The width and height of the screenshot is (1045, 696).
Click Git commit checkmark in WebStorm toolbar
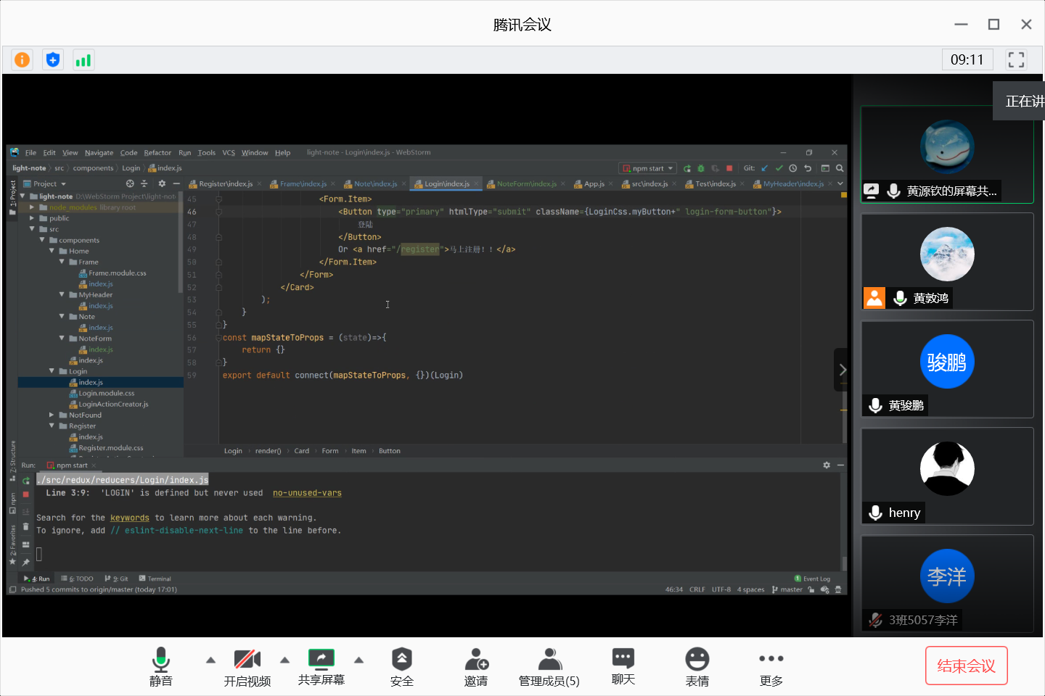pos(779,168)
